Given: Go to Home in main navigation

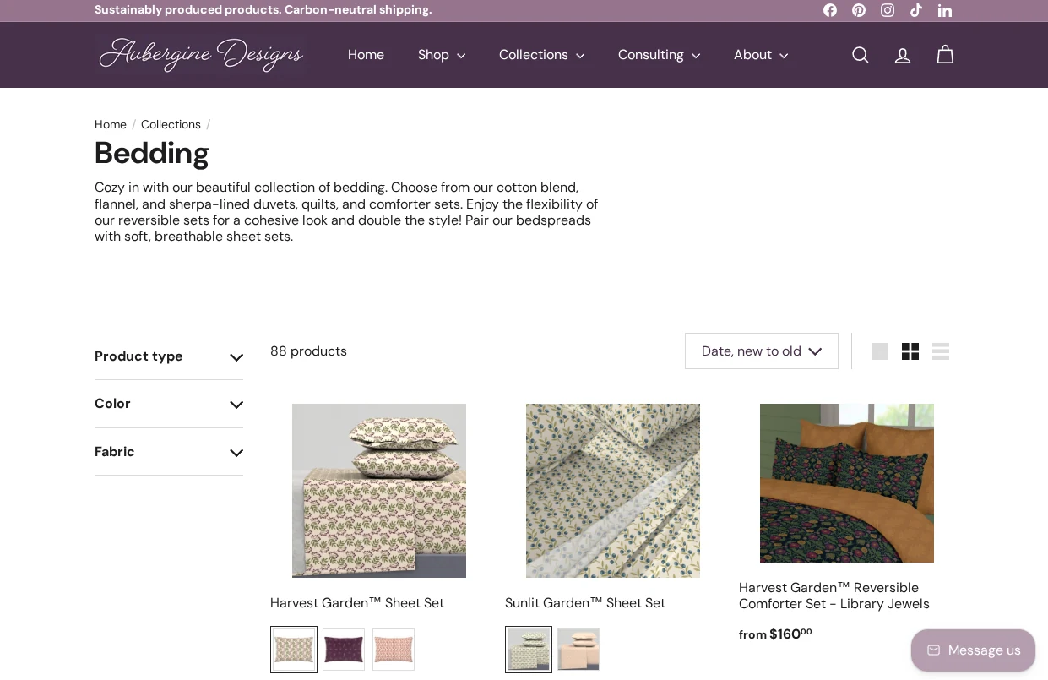Looking at the screenshot, I should click(366, 55).
